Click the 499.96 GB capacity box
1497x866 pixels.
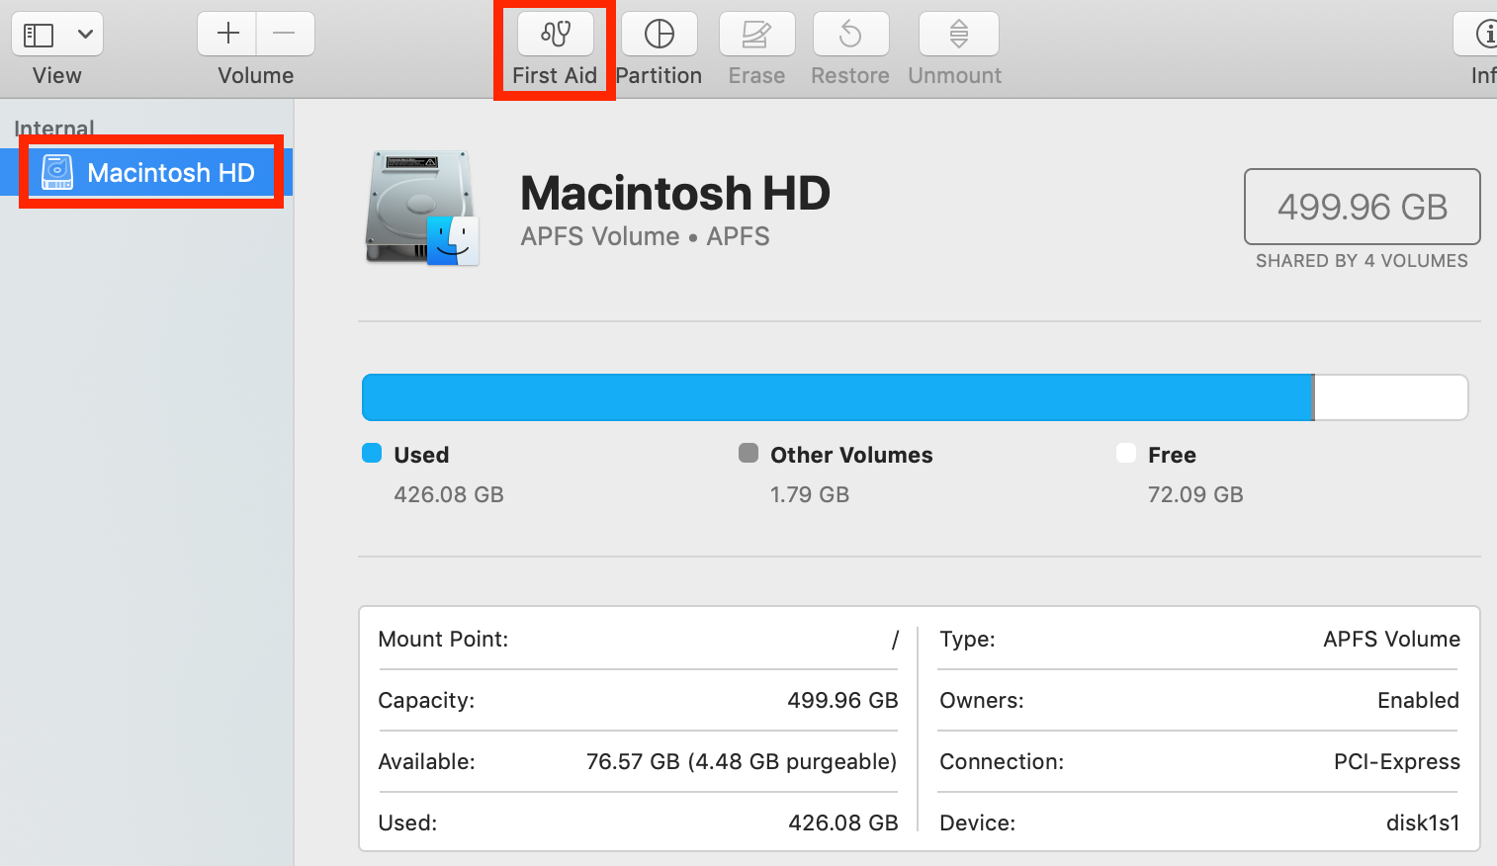coord(1362,207)
